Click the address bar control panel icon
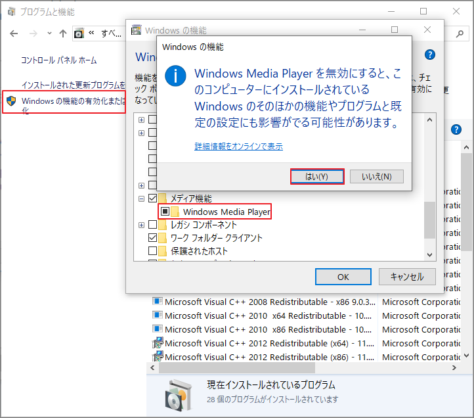The image size is (474, 418). pyautogui.click(x=79, y=34)
